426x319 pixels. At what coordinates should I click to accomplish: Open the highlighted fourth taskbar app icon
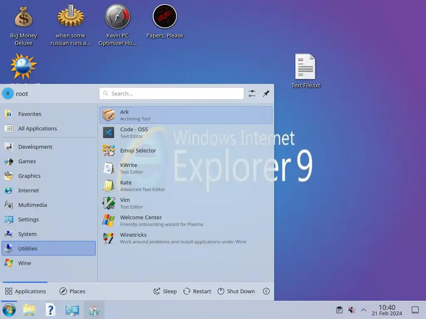click(x=94, y=310)
